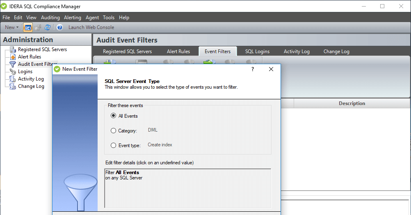Click the IDERA application icon in title bar
Image resolution: width=411 pixels, height=215 pixels.
[4, 6]
